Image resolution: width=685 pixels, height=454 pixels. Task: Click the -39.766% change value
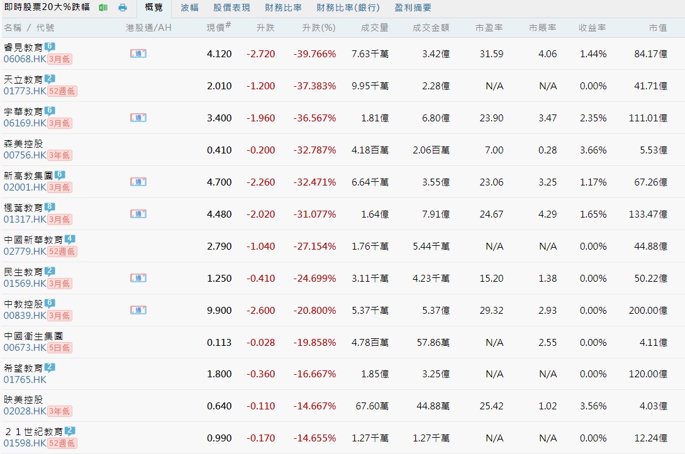click(x=315, y=53)
